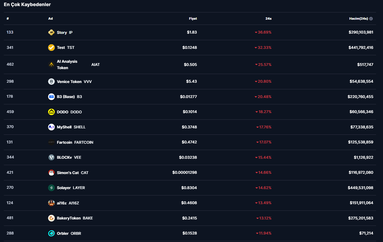Sort by the # rank column
Image resolution: width=383 pixels, height=242 pixels.
(8, 19)
